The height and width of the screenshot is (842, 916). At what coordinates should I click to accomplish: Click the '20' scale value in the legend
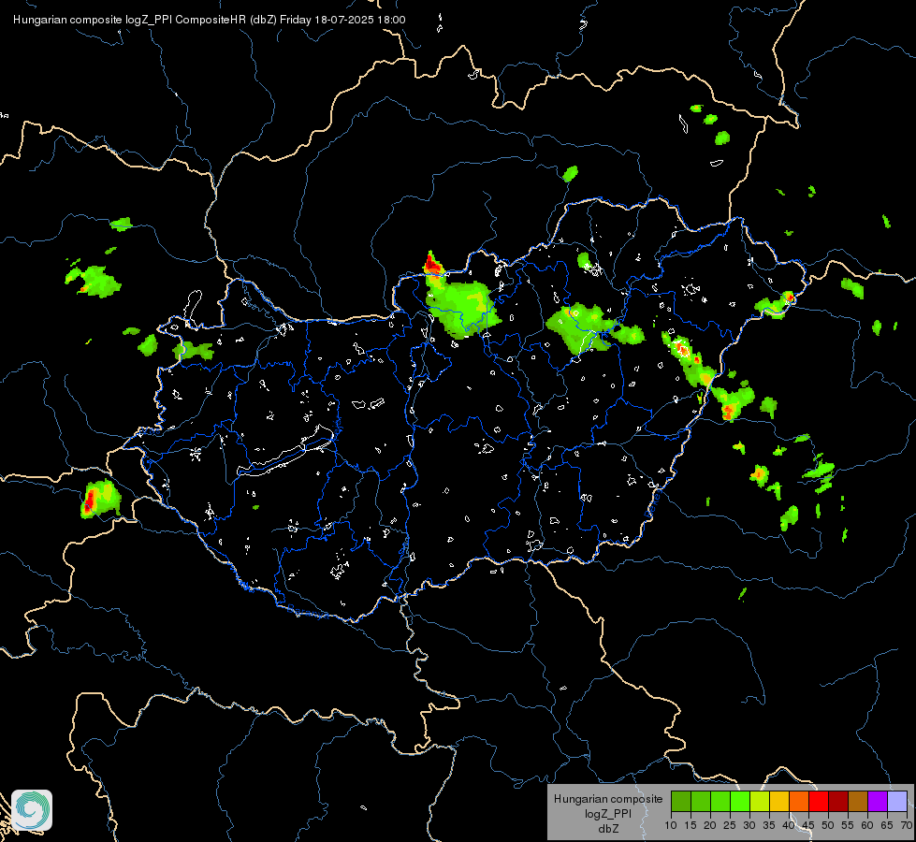point(710,826)
